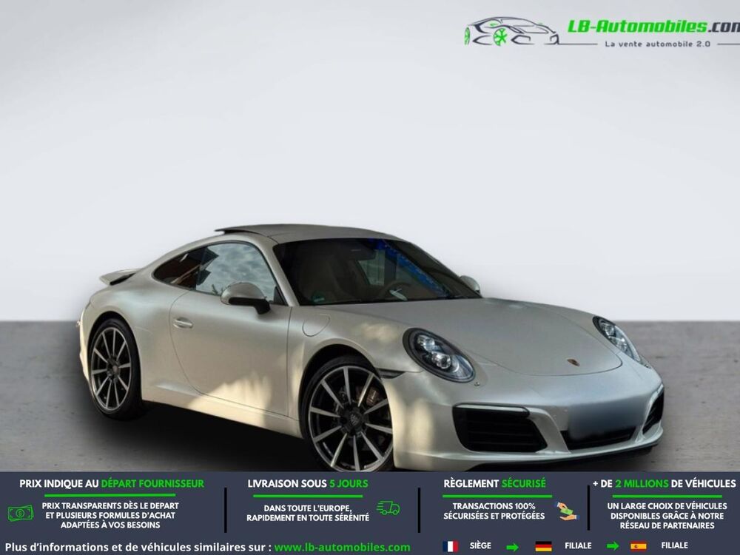Click the LB-Automobiles.com car logo icon

pyautogui.click(x=511, y=32)
